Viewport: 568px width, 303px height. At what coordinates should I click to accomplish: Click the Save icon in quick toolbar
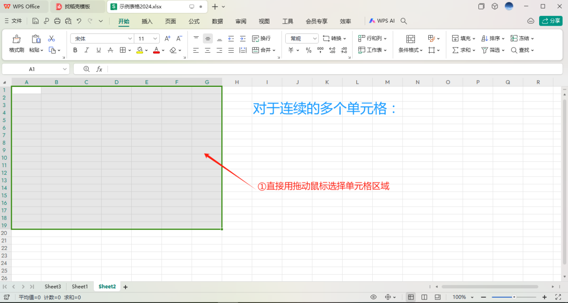(35, 21)
